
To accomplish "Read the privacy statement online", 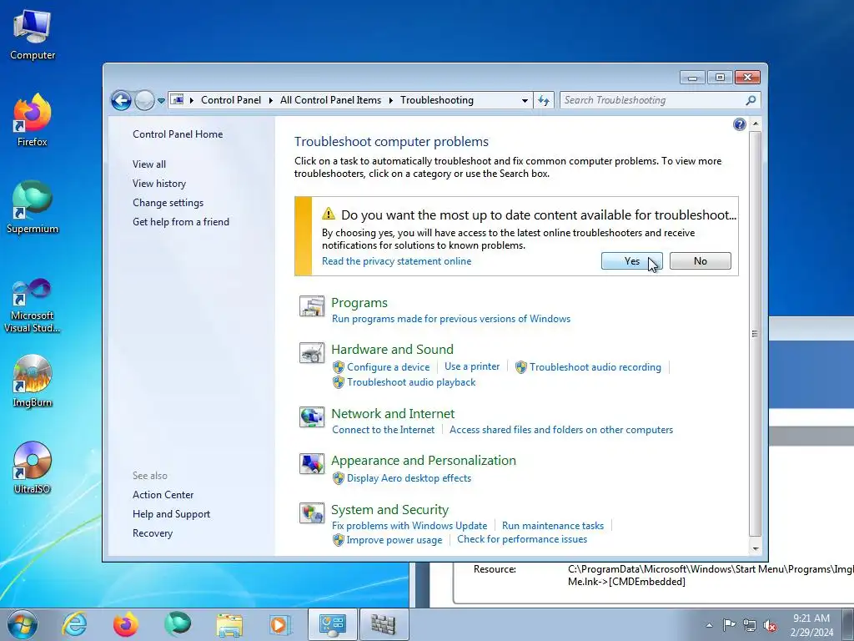I will click(x=396, y=261).
